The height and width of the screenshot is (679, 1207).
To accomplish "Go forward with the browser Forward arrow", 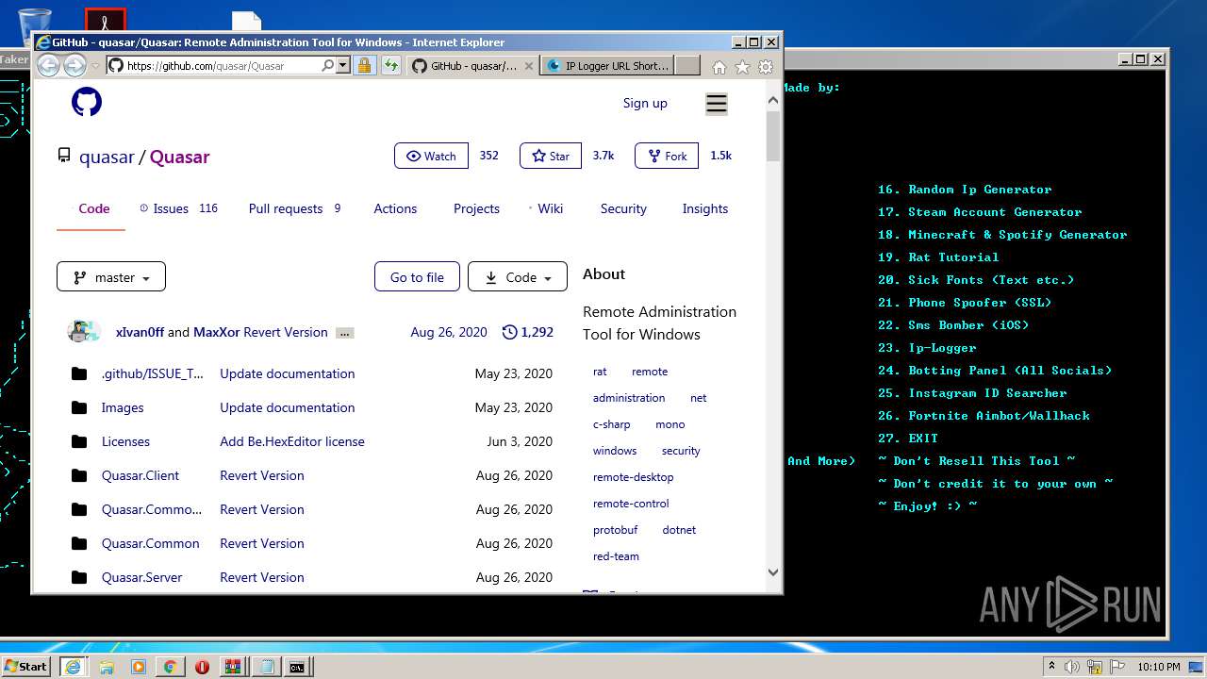I will [74, 65].
